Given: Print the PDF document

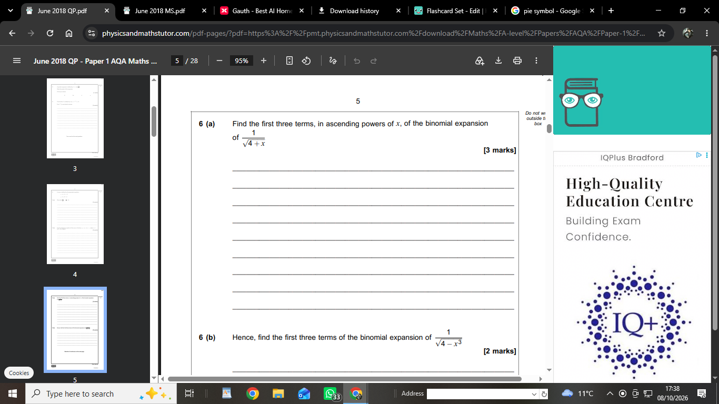Looking at the screenshot, I should point(517,61).
